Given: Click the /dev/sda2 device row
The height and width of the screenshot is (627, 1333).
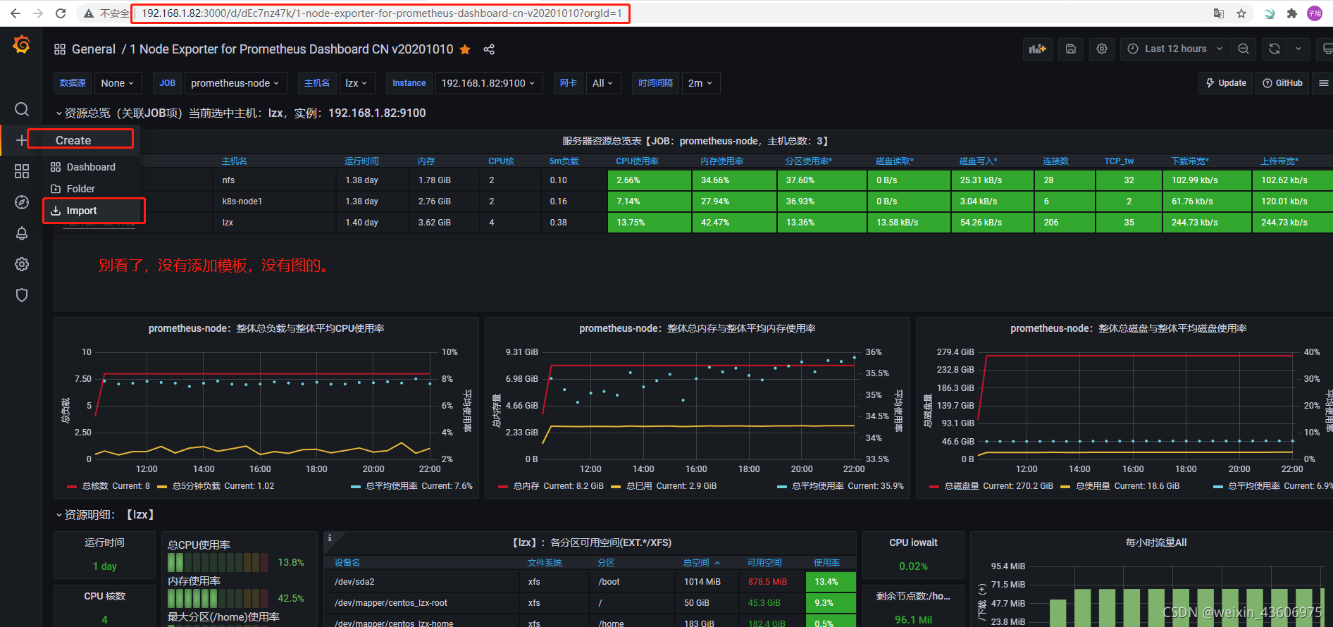Looking at the screenshot, I should tap(590, 582).
